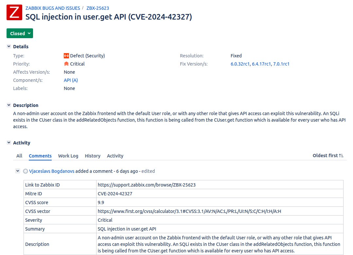Click the Summary label cell
Image resolution: width=353 pixels, height=255 pixels.
coord(60,229)
